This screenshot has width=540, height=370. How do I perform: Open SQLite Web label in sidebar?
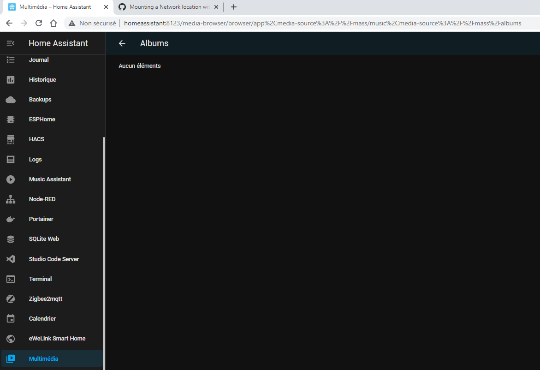44,239
